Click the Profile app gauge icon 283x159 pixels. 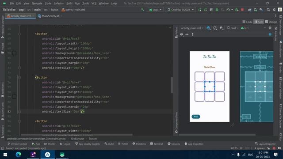[x=228, y=10]
